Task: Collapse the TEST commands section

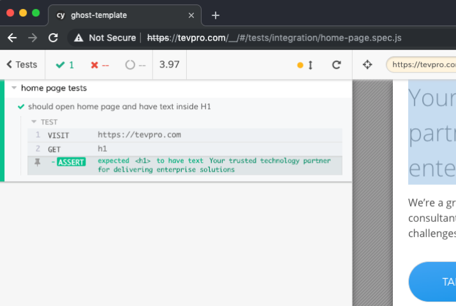Action: coord(34,122)
